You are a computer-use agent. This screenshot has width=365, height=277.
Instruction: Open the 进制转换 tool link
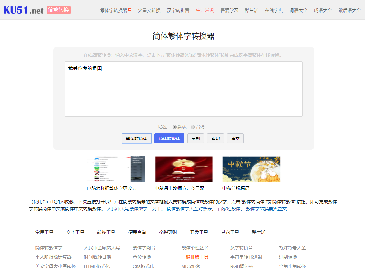tap(288, 257)
